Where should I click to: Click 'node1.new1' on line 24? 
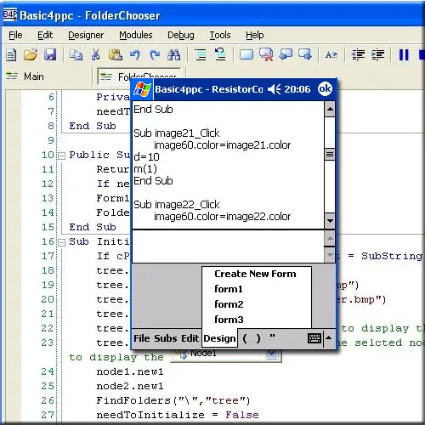130,371
